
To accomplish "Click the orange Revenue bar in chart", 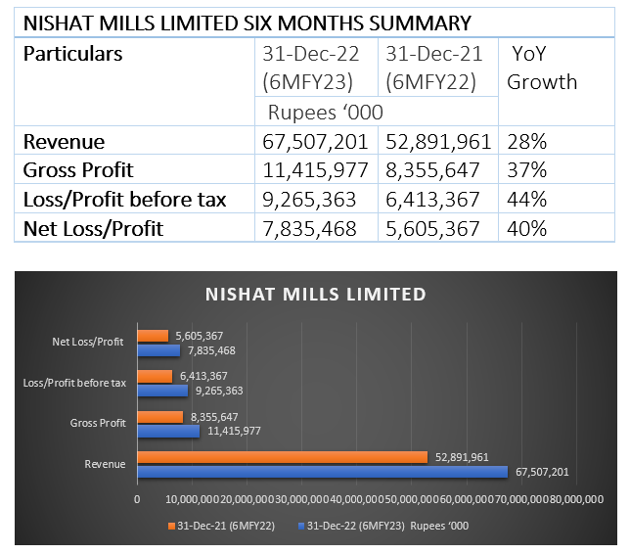I will pos(283,457).
